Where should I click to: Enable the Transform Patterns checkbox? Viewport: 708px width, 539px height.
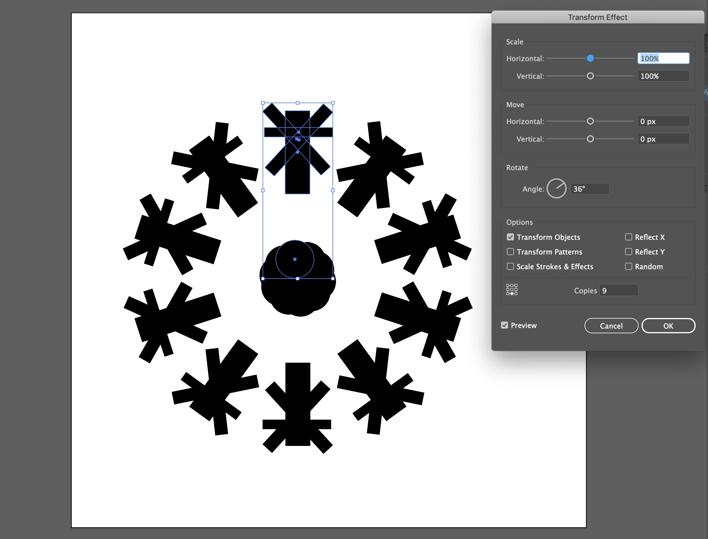click(x=510, y=252)
